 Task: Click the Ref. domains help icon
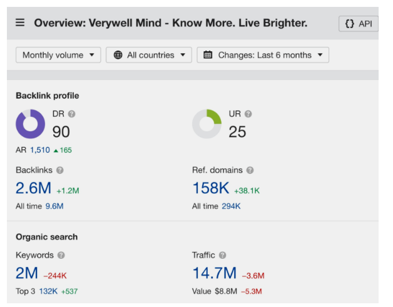coord(250,170)
